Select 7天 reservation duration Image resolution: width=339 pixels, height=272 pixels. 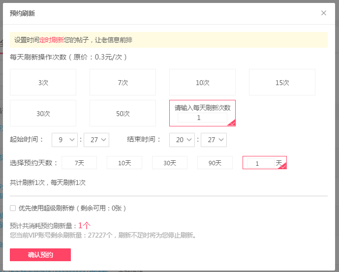pos(79,163)
